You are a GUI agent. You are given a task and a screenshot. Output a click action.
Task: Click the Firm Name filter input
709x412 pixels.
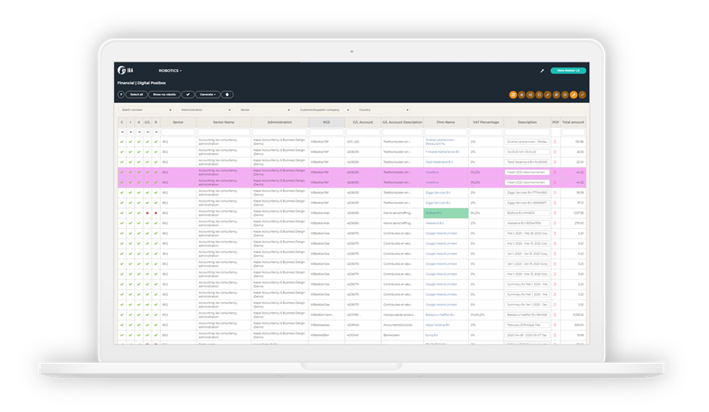pyautogui.click(x=446, y=132)
